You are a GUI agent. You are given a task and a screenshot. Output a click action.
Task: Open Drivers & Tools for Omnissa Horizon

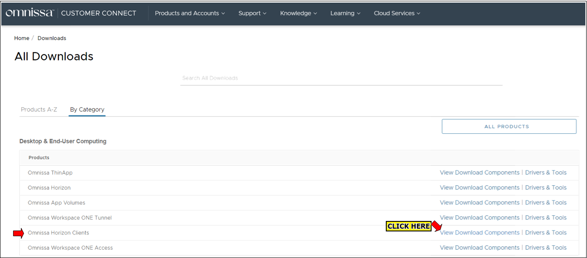546,187
